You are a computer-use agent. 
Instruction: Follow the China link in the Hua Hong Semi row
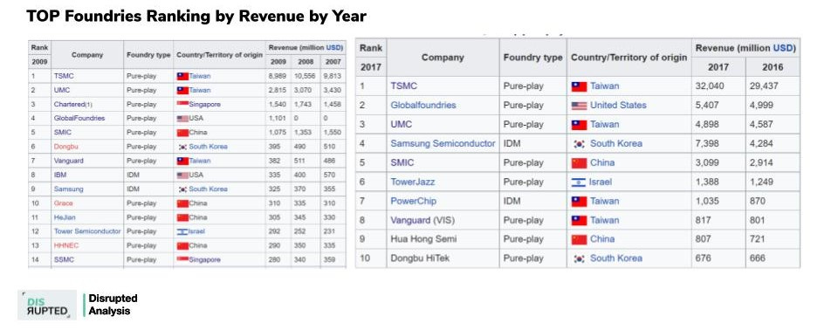[x=602, y=239]
